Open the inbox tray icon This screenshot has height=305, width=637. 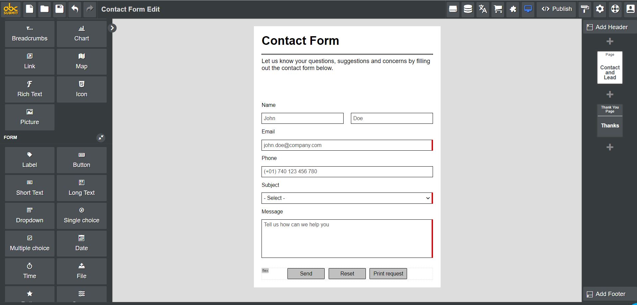[x=453, y=9]
